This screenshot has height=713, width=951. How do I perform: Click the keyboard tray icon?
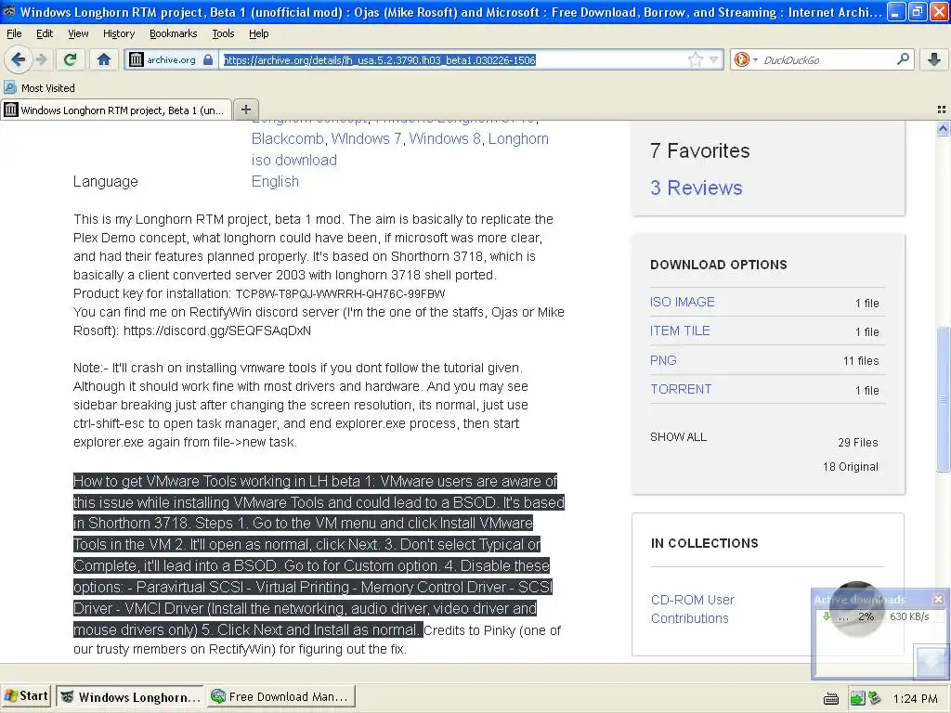coord(830,698)
